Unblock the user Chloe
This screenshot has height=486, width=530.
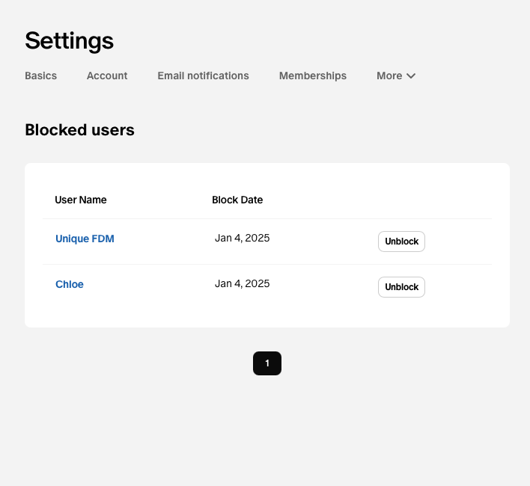[401, 287]
